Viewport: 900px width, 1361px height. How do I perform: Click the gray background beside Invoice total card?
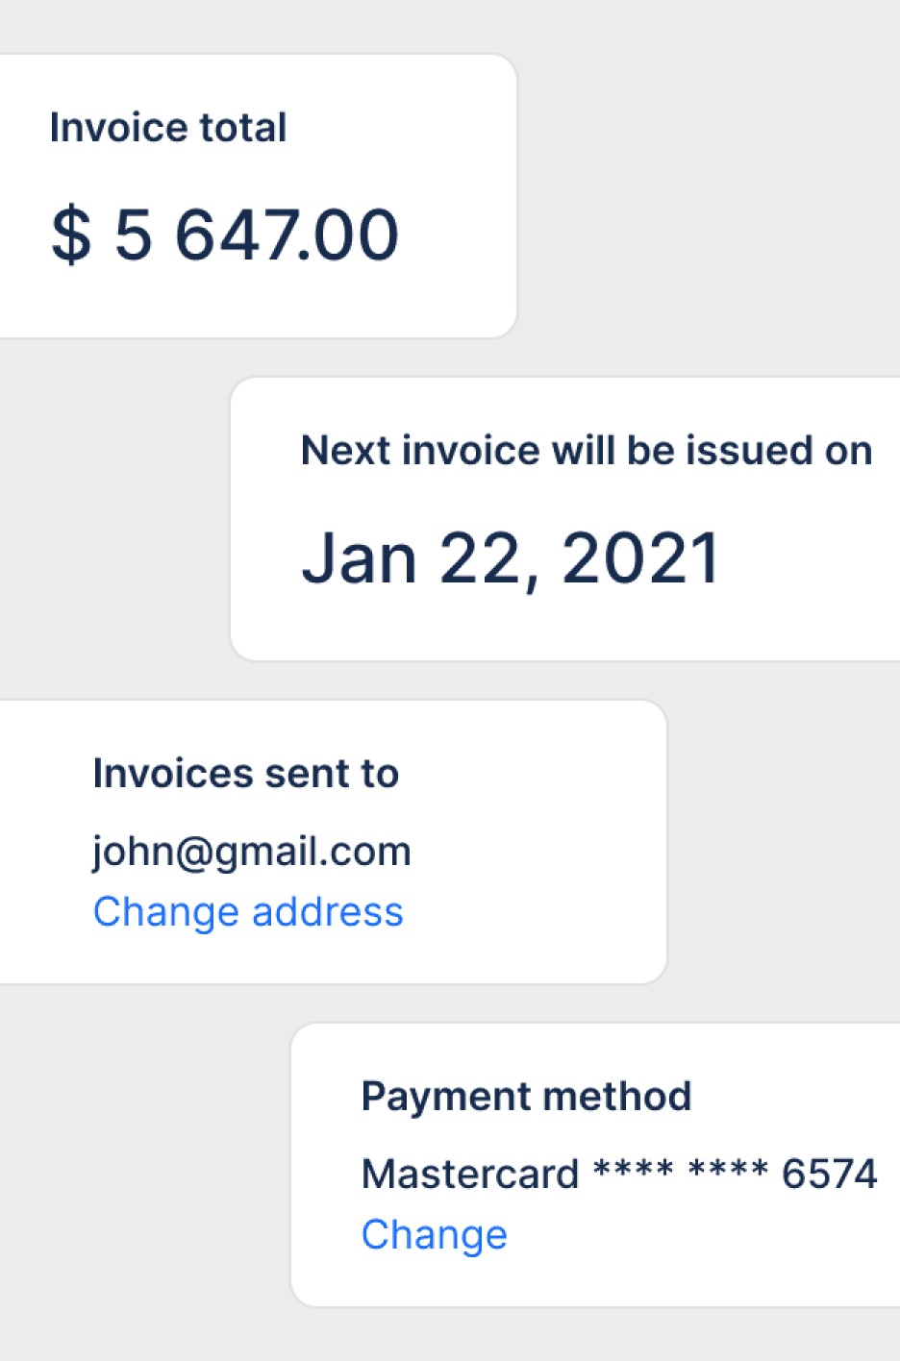pyautogui.click(x=712, y=192)
